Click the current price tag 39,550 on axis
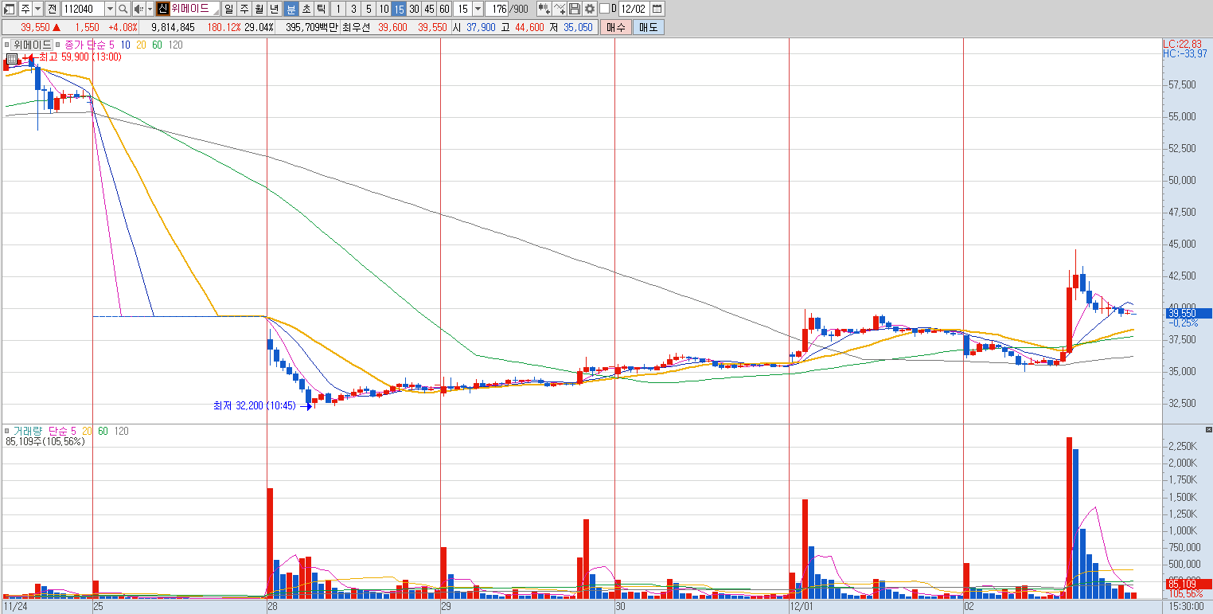 tap(1188, 314)
